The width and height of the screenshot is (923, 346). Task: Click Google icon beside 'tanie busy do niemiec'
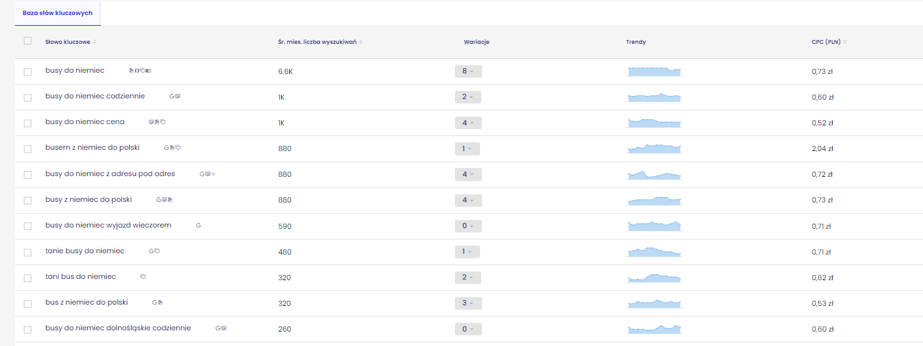coord(151,251)
